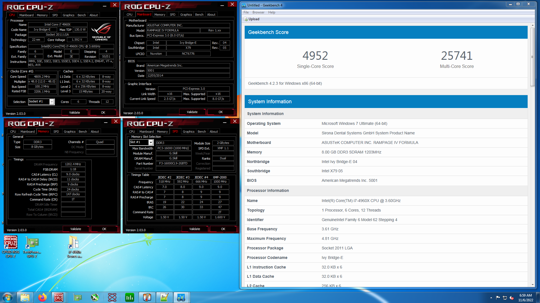Click OK in the Mainboard window
This screenshot has width=540, height=303.
[220, 112]
